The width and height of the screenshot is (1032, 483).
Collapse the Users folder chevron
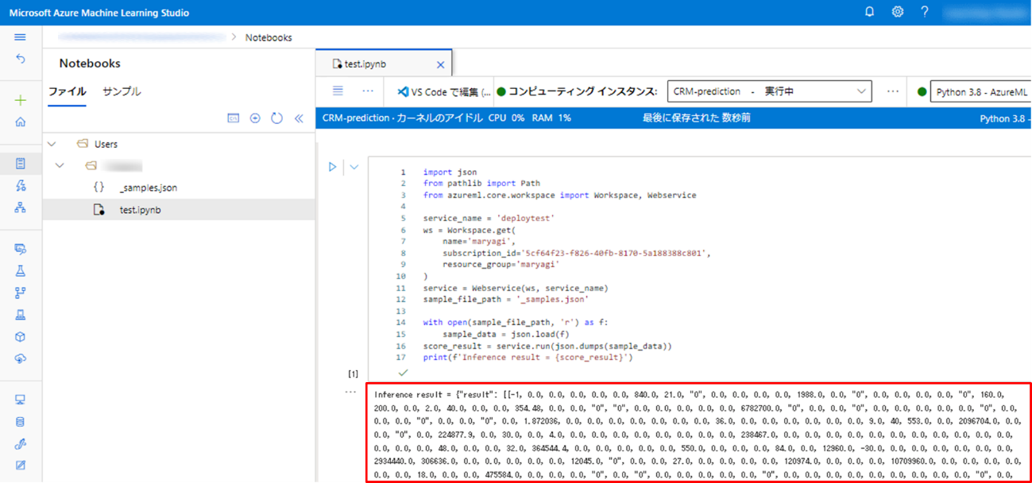click(x=52, y=144)
